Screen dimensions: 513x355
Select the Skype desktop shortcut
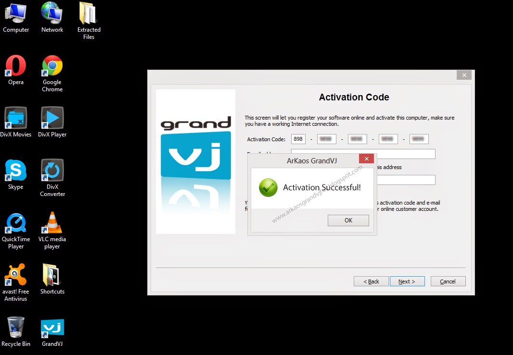[x=16, y=175]
